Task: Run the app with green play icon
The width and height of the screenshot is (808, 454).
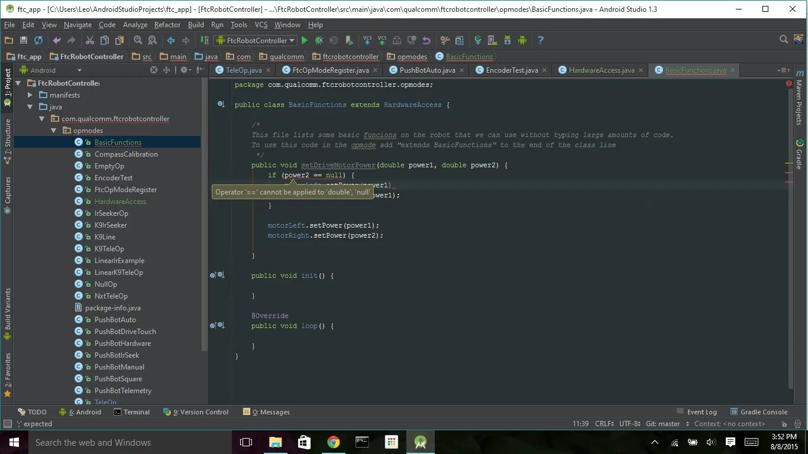Action: tap(305, 40)
